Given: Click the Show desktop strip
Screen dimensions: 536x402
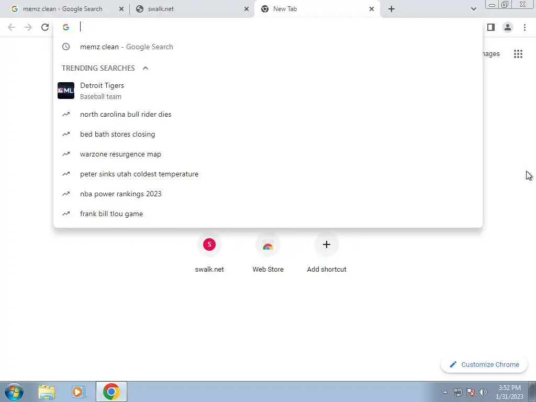Looking at the screenshot, I should (x=532, y=392).
